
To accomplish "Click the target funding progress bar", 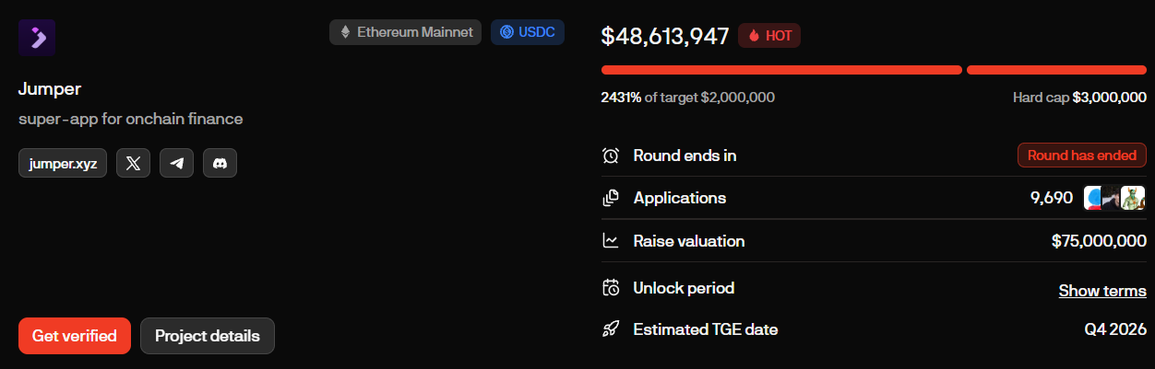I will (x=781, y=70).
